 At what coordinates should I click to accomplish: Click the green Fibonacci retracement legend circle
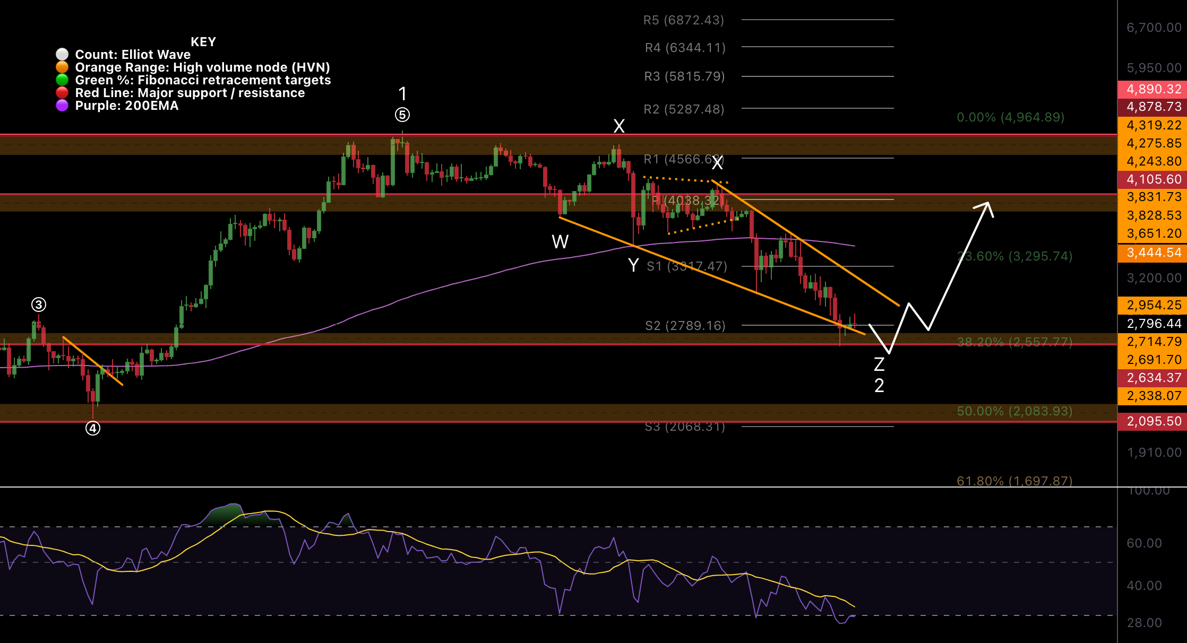62,80
